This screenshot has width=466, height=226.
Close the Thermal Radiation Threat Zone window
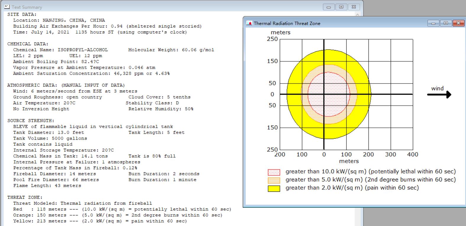459,23
